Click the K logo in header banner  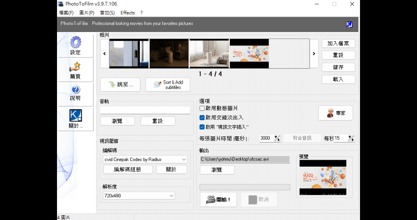click(x=349, y=25)
